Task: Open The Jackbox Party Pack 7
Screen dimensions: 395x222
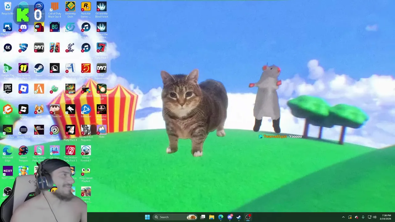Action: point(102,51)
